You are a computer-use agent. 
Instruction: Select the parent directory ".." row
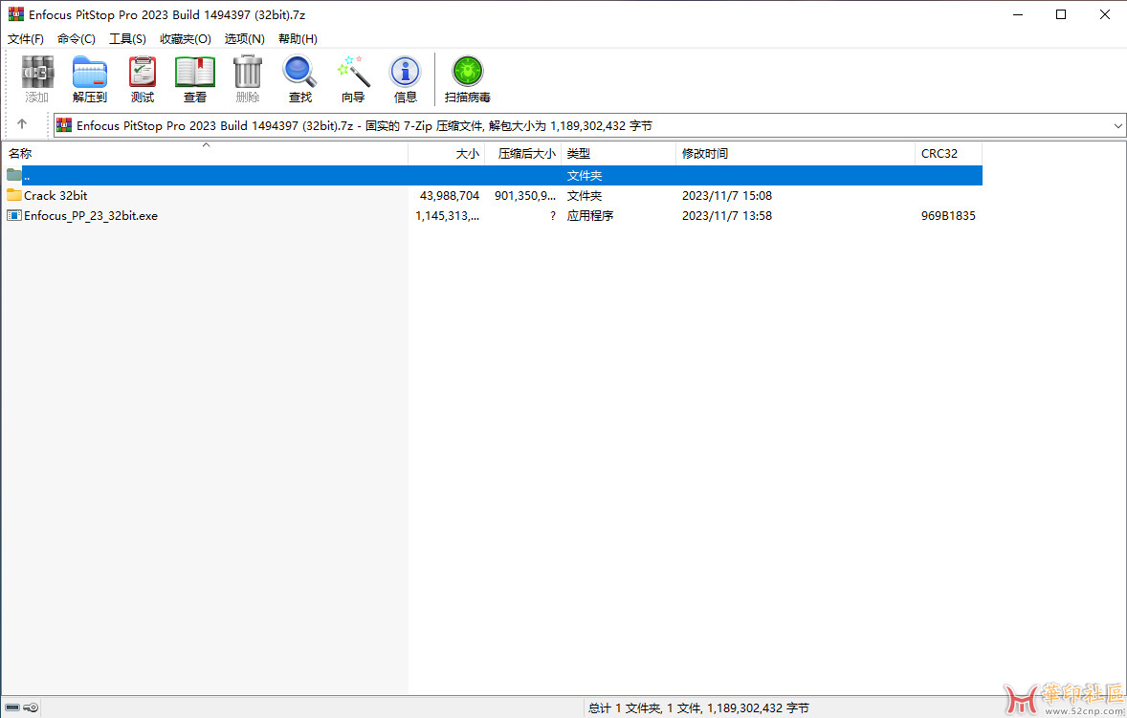pyautogui.click(x=493, y=175)
